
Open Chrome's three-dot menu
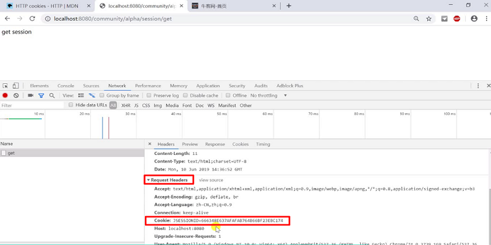click(x=487, y=19)
